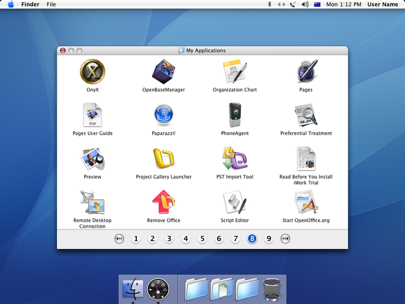Open the Dashboard gauge icon in the Dock

[158, 289]
